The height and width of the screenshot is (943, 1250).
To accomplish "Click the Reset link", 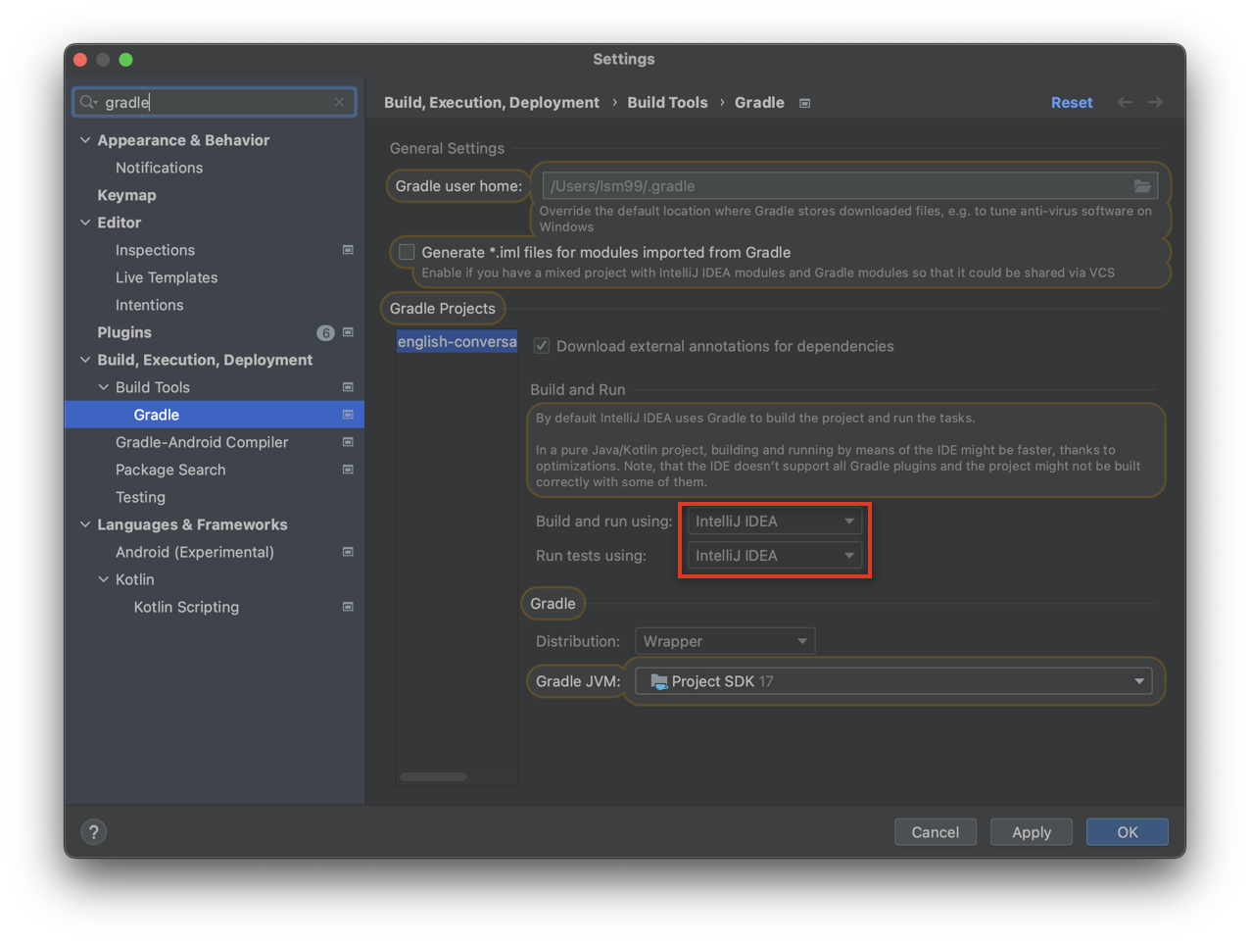I will point(1072,102).
